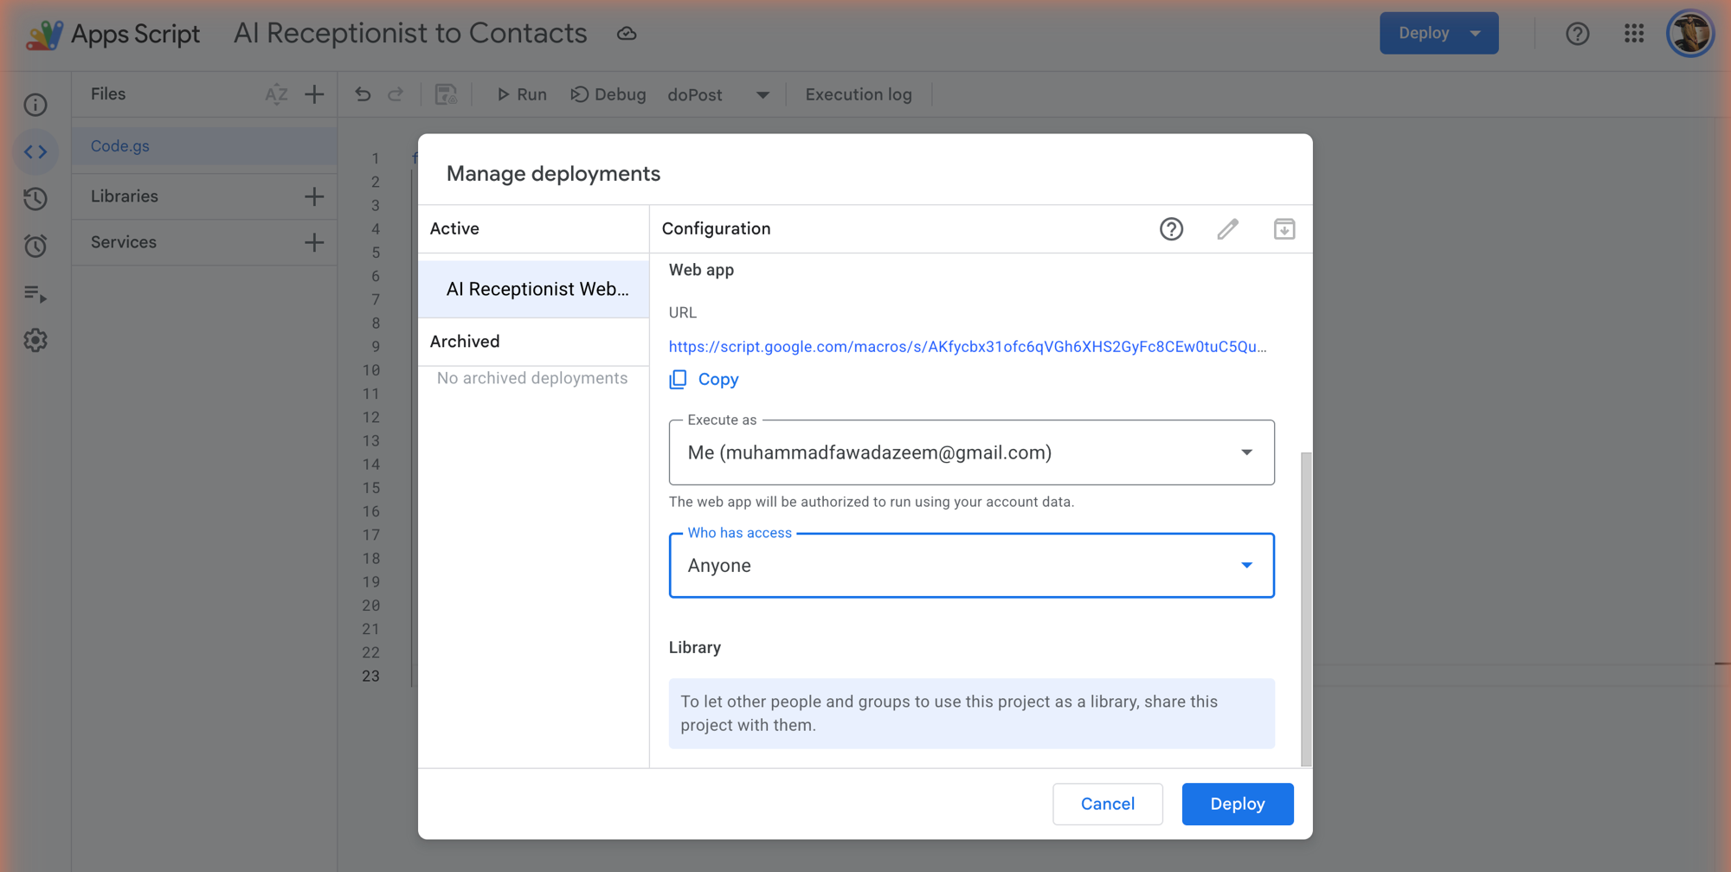Open the Execution log
The width and height of the screenshot is (1731, 872).
(x=859, y=94)
